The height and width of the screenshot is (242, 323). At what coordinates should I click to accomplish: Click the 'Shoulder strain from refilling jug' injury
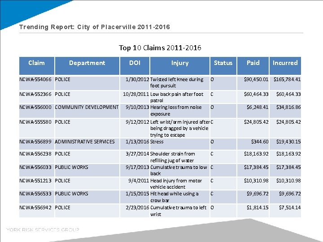click(x=172, y=157)
